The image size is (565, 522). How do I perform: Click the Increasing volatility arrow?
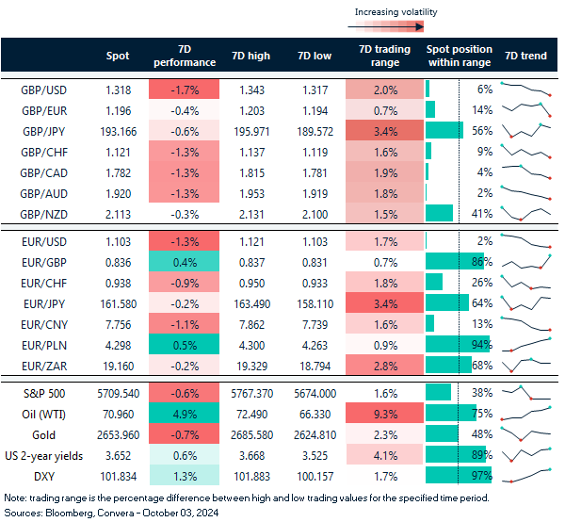[x=395, y=27]
